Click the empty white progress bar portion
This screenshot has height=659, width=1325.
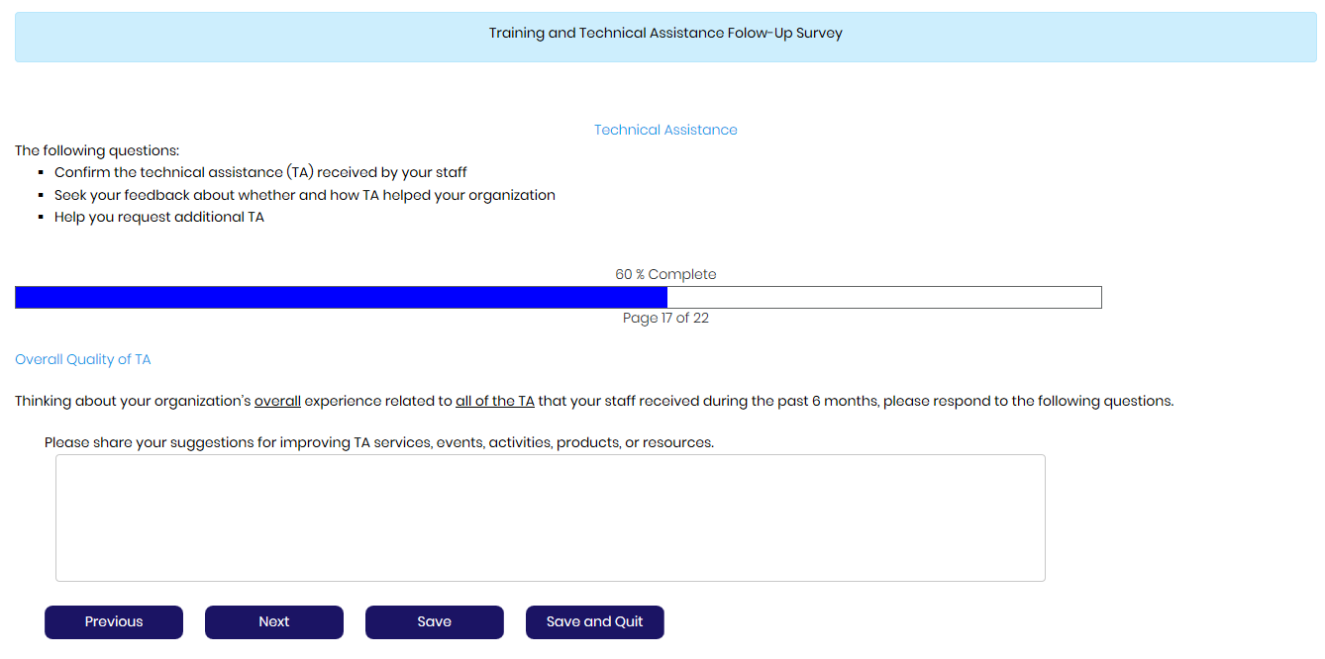point(883,297)
